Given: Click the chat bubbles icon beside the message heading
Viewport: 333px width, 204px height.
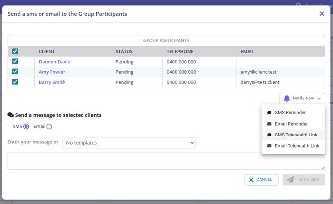Looking at the screenshot, I should coord(10,115).
